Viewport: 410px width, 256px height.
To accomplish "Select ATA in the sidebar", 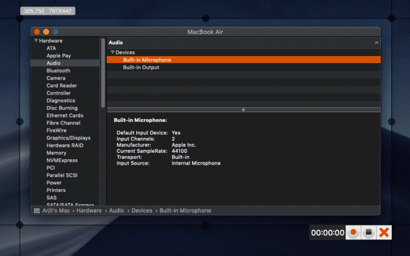I will pyautogui.click(x=51, y=48).
